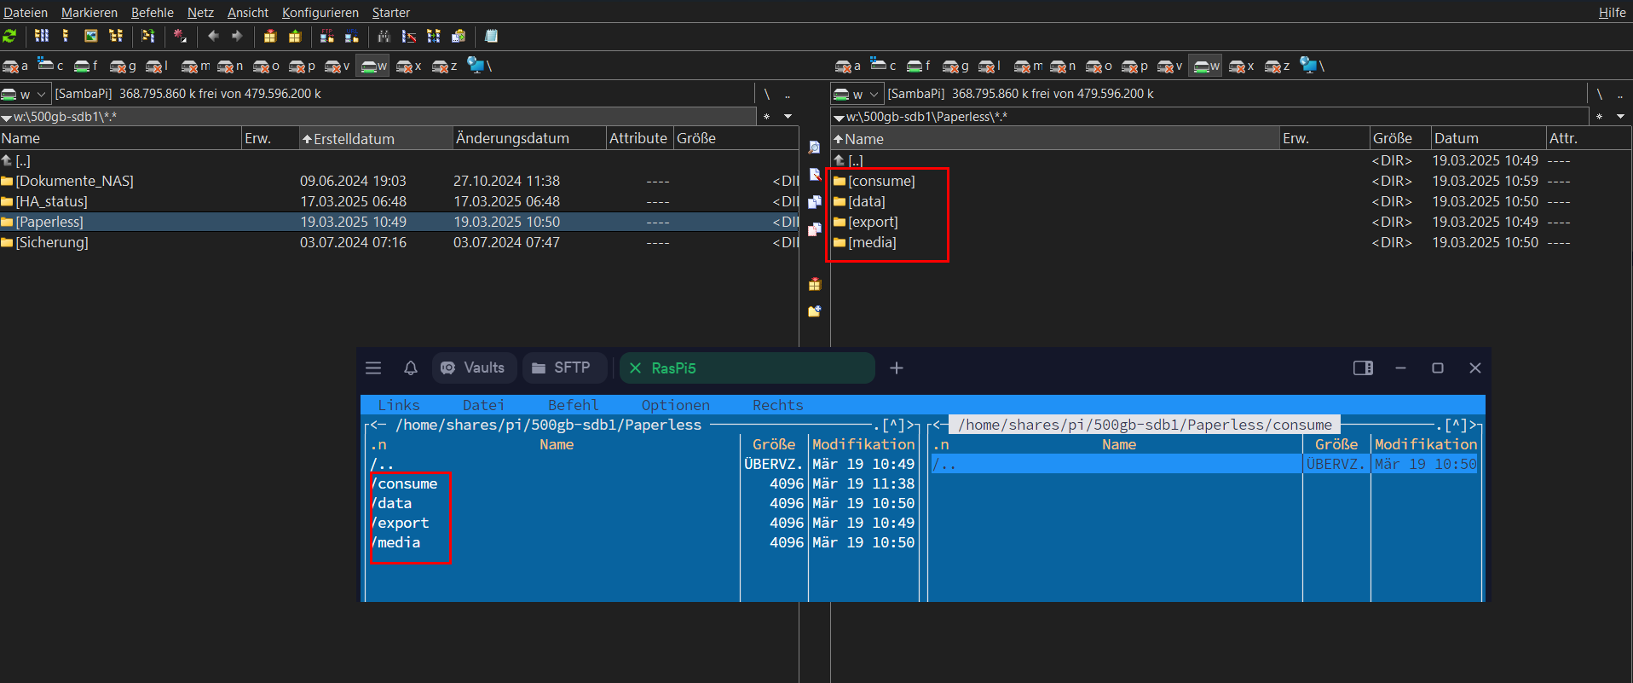The width and height of the screenshot is (1633, 683).
Task: Click the move files icon in middle bar
Action: (x=815, y=229)
